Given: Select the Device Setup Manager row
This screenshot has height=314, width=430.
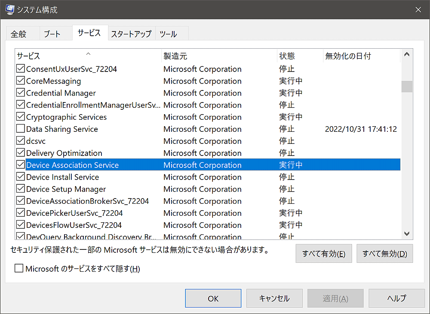Looking at the screenshot, I should [x=66, y=189].
